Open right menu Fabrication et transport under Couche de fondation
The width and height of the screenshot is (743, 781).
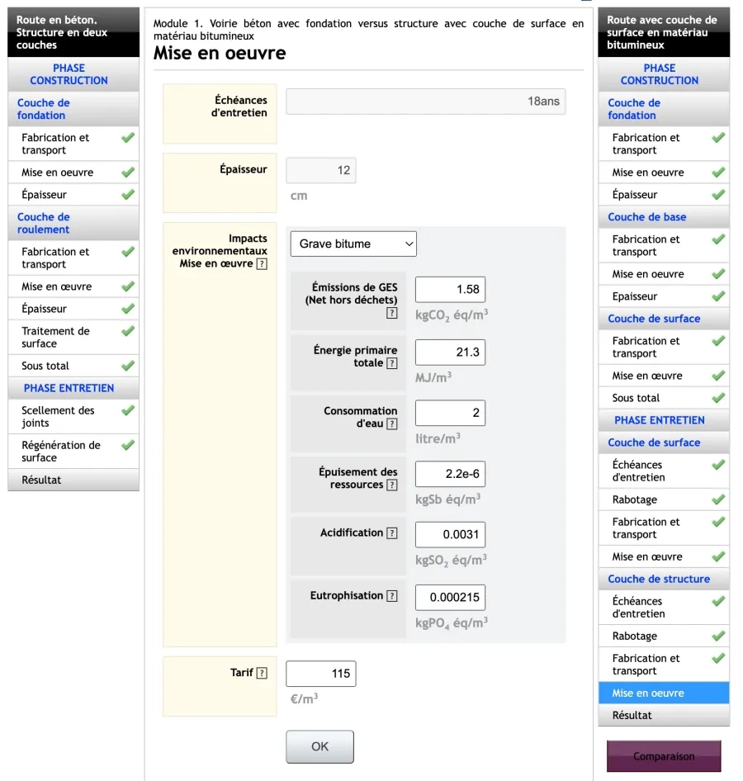[664, 144]
